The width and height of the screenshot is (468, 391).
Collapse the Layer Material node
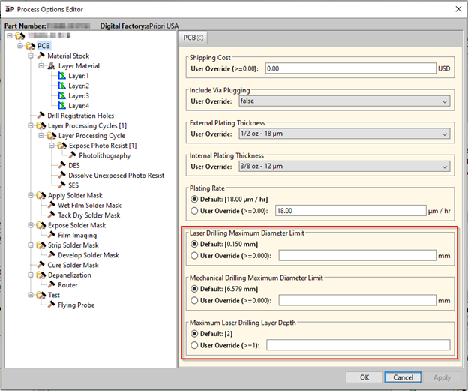click(41, 66)
